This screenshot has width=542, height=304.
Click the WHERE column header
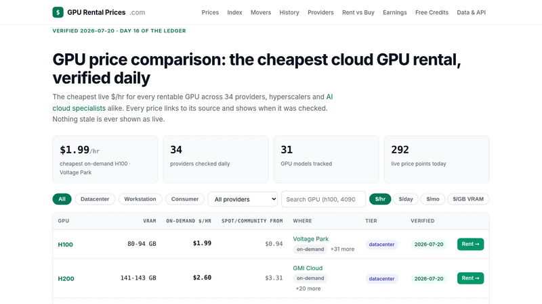(302, 221)
